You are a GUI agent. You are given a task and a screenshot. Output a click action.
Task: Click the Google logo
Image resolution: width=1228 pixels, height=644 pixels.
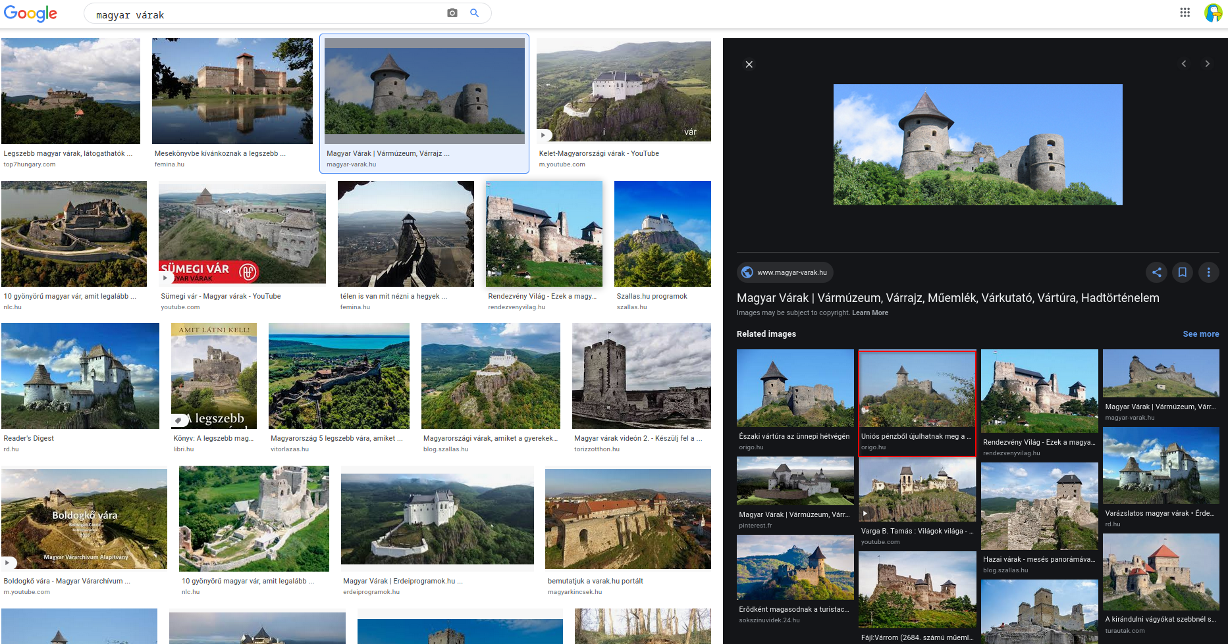point(30,13)
